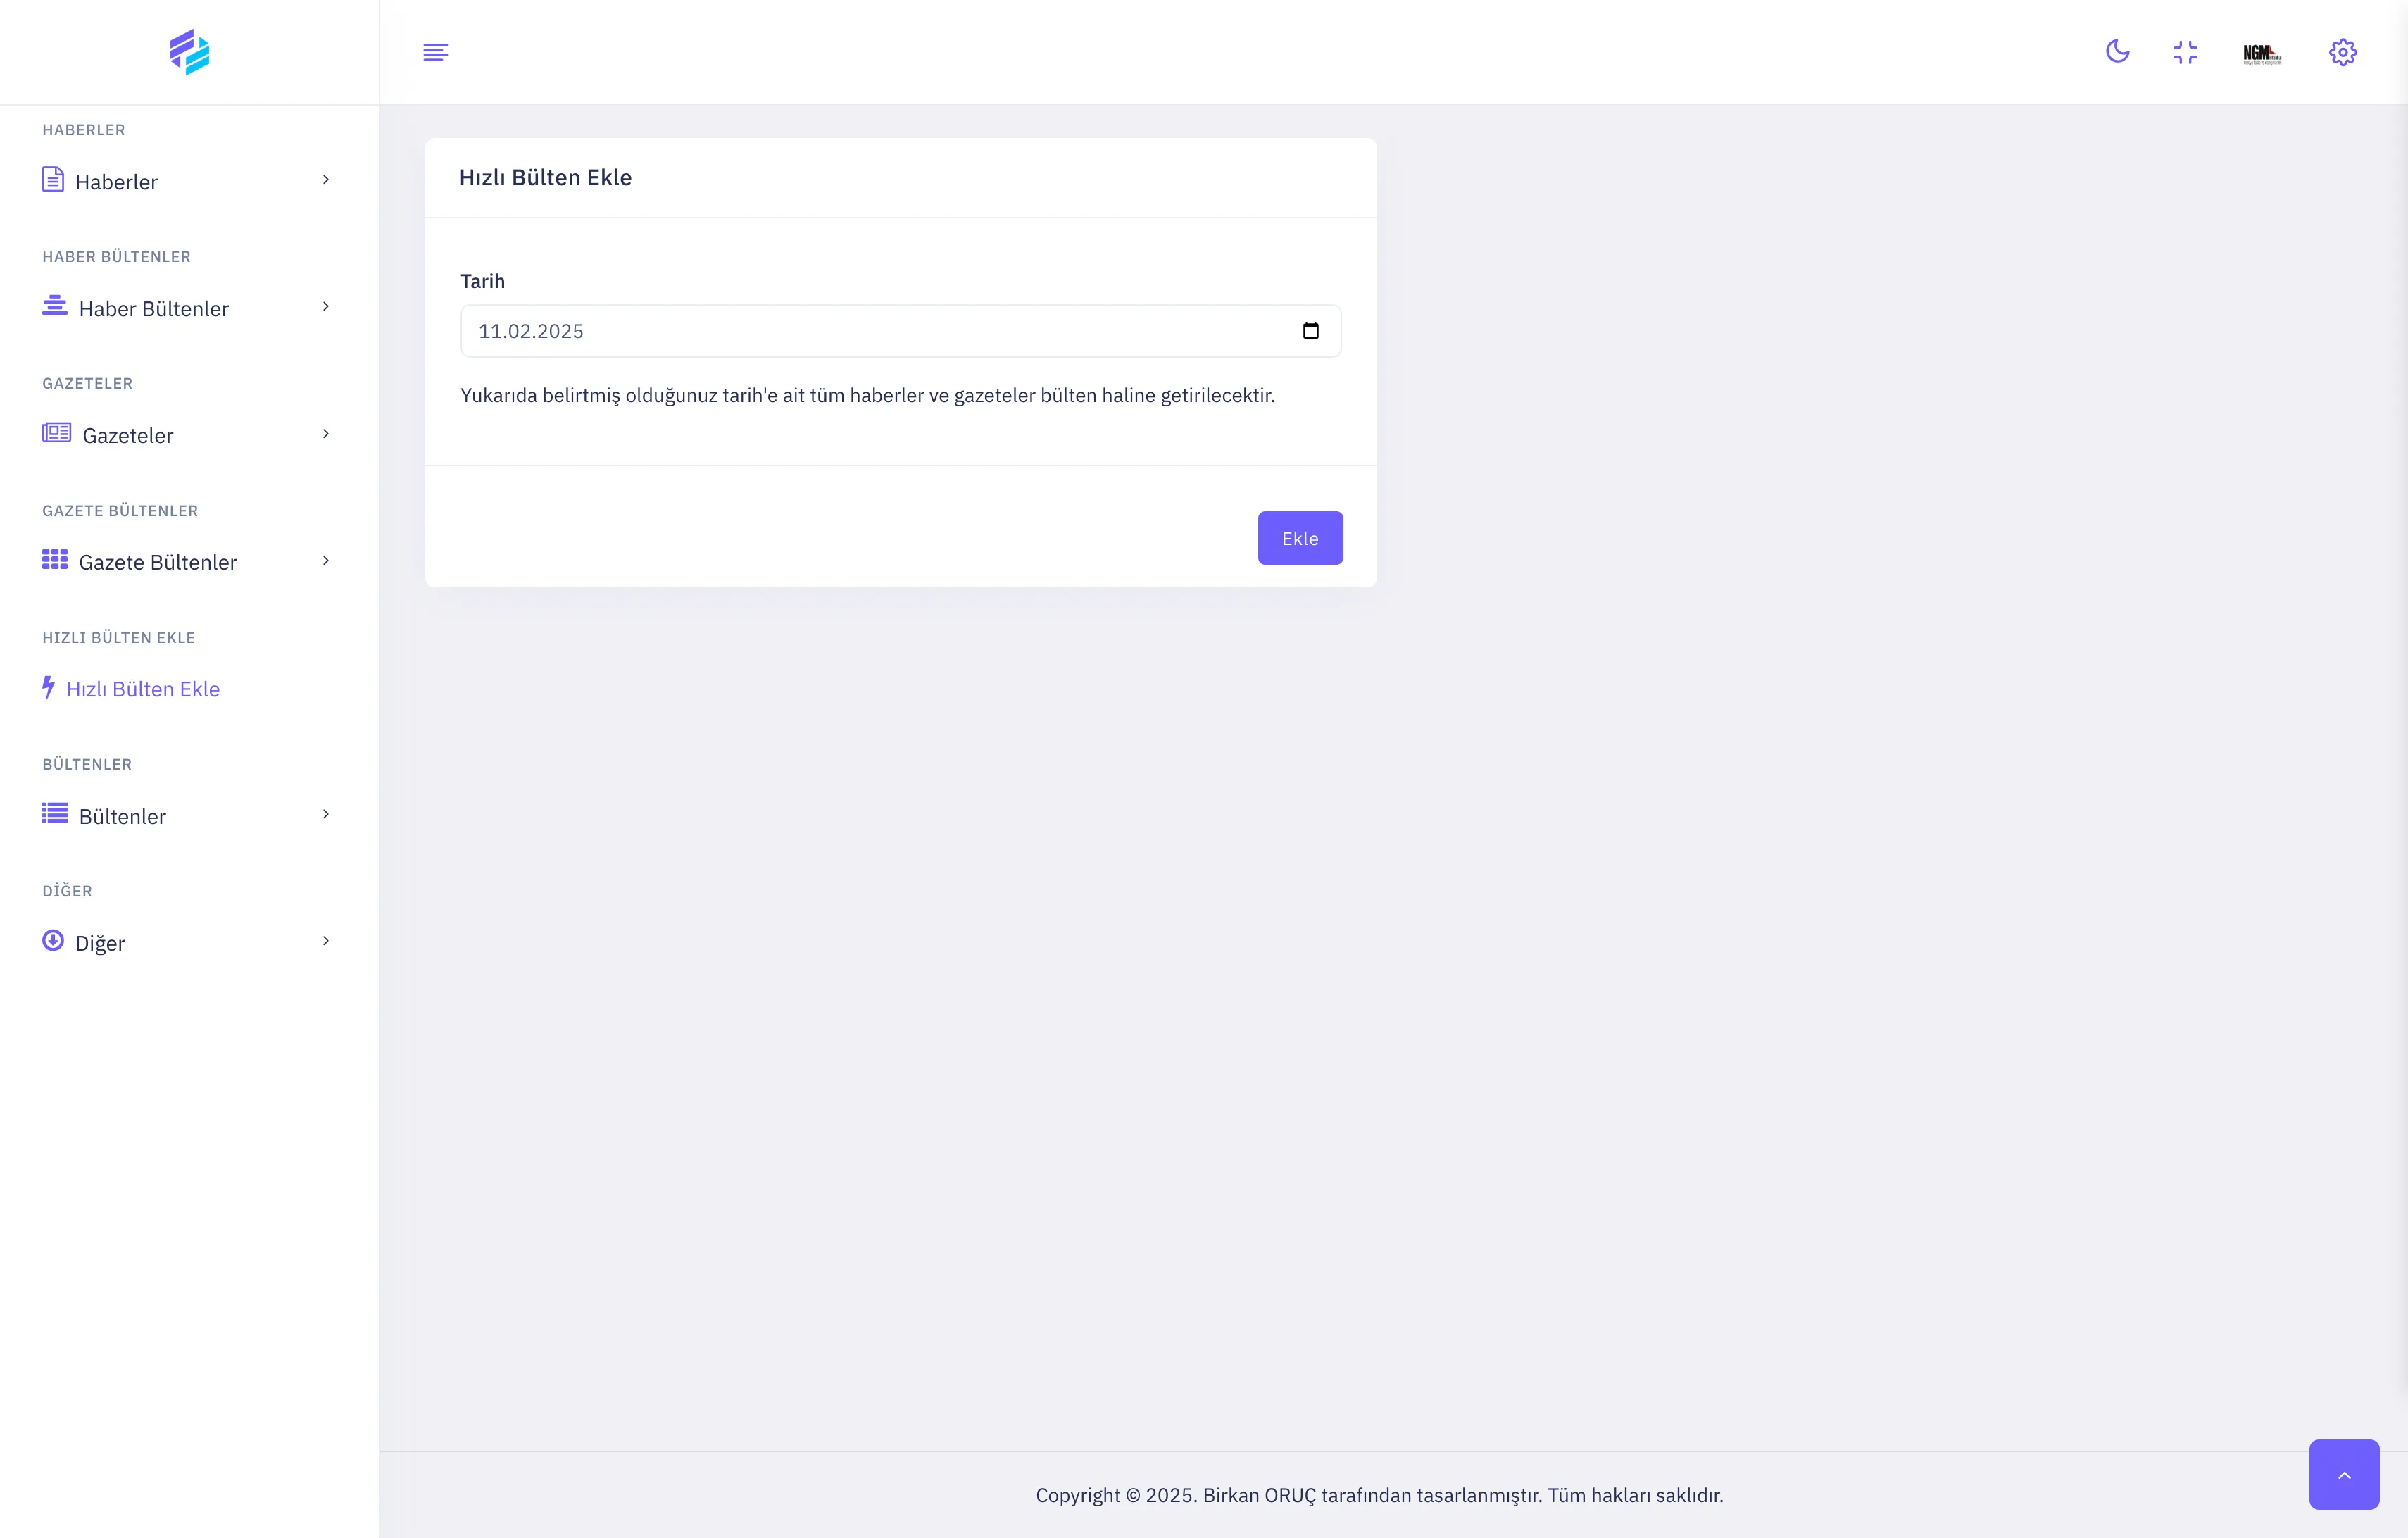Click the Haberler document icon
The width and height of the screenshot is (2408, 1538).
[53, 179]
